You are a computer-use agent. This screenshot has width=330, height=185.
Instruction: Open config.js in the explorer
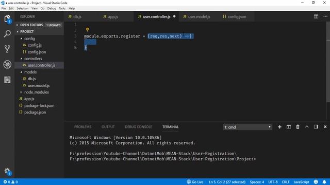pos(39,45)
